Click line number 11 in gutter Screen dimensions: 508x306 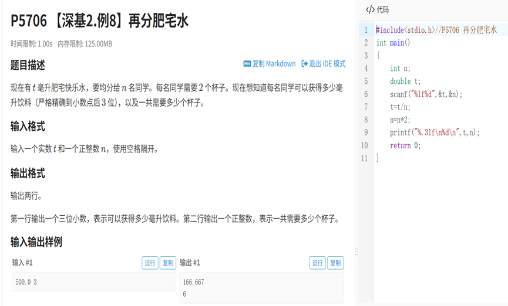pos(365,158)
